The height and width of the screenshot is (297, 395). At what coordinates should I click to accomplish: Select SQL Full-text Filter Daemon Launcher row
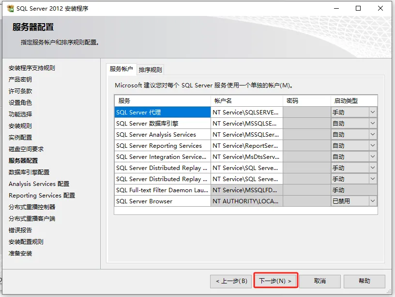pos(163,190)
